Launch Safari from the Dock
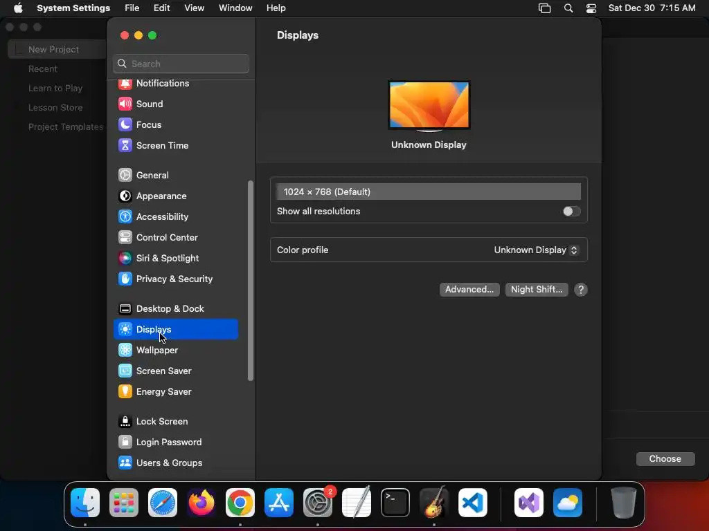709x531 pixels. 163,503
